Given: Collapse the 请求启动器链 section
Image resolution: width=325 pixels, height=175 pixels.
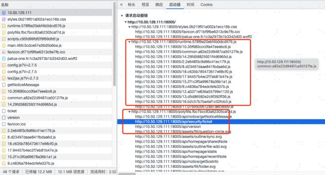Looking at the screenshot, I should (x=122, y=15).
